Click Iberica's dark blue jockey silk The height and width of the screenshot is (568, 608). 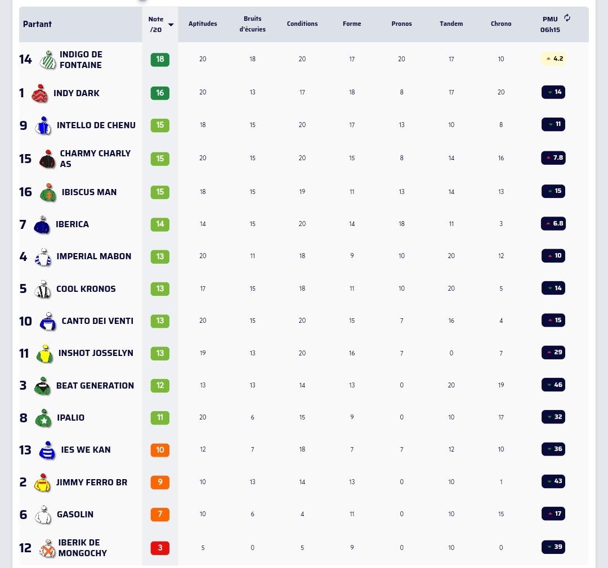pyautogui.click(x=42, y=225)
